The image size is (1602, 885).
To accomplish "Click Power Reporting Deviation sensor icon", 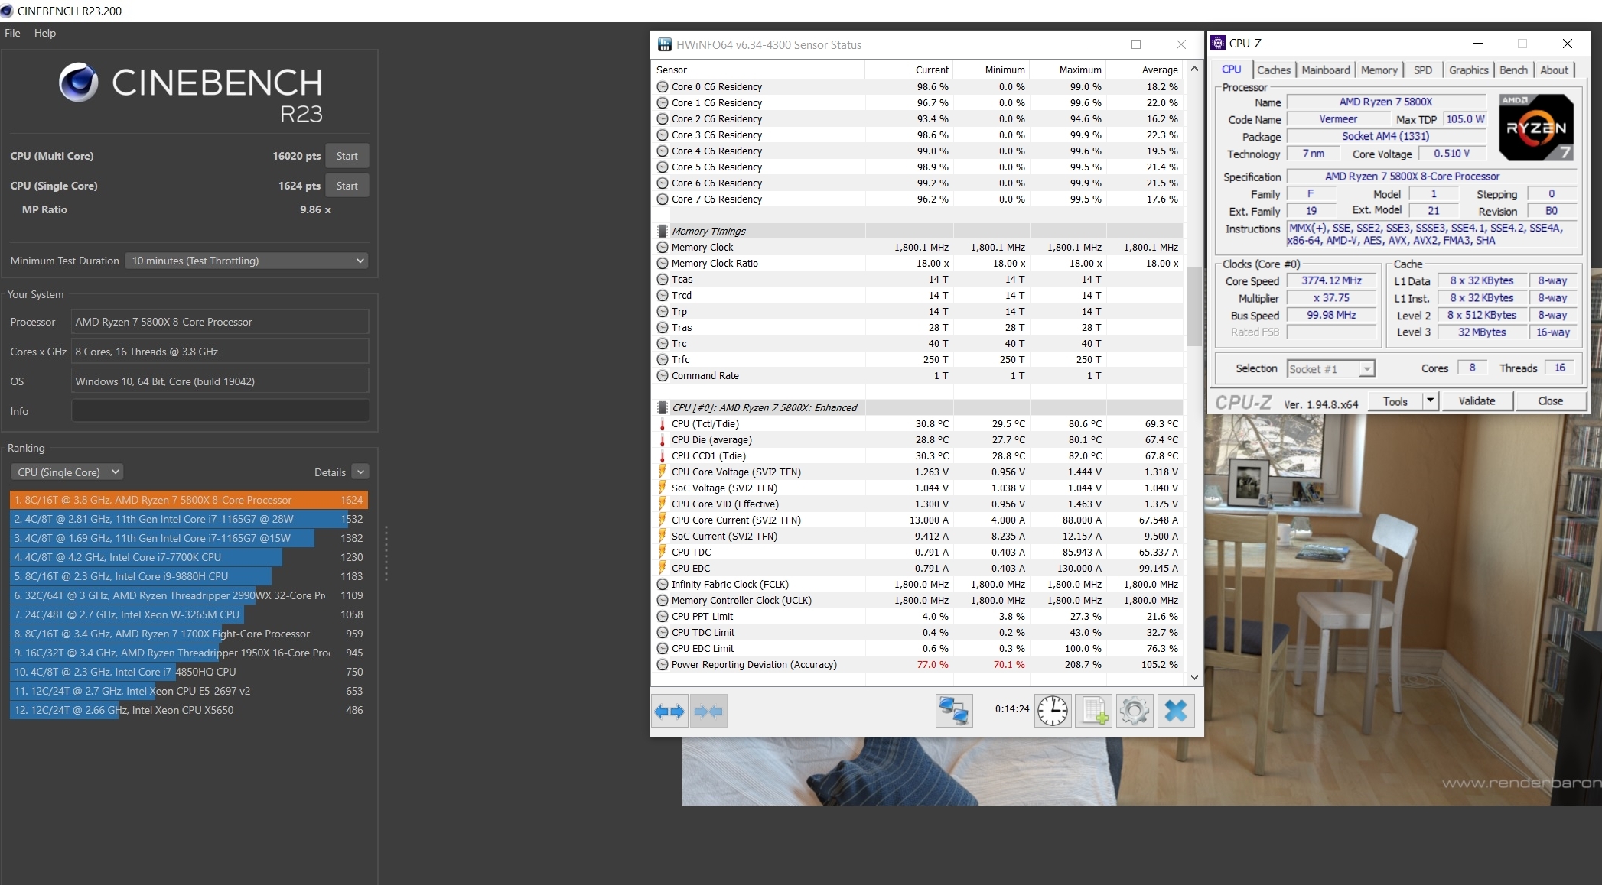I will coord(663,665).
